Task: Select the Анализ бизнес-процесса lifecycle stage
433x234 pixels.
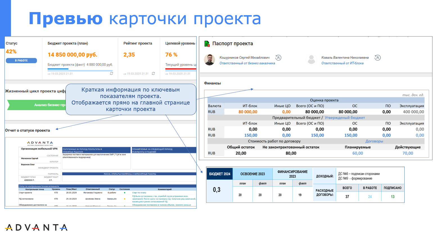Action: pos(37,105)
